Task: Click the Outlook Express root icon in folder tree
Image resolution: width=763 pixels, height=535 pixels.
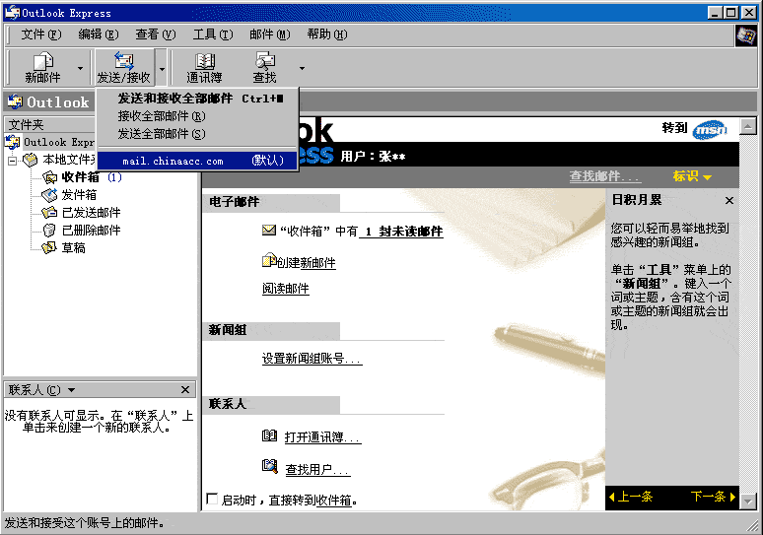Action: tap(12, 142)
